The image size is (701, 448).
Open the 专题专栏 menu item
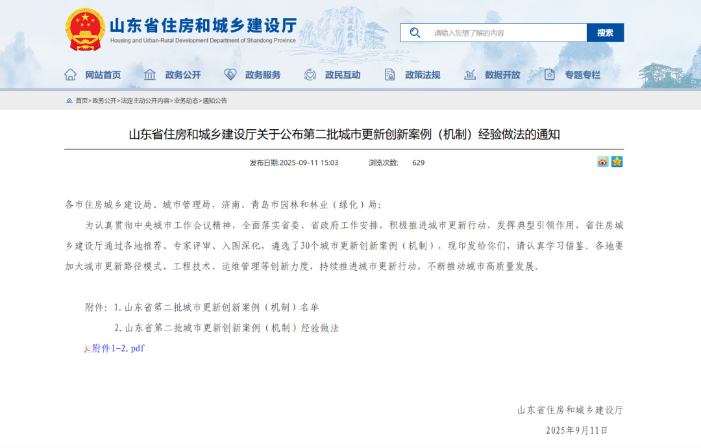(x=582, y=75)
